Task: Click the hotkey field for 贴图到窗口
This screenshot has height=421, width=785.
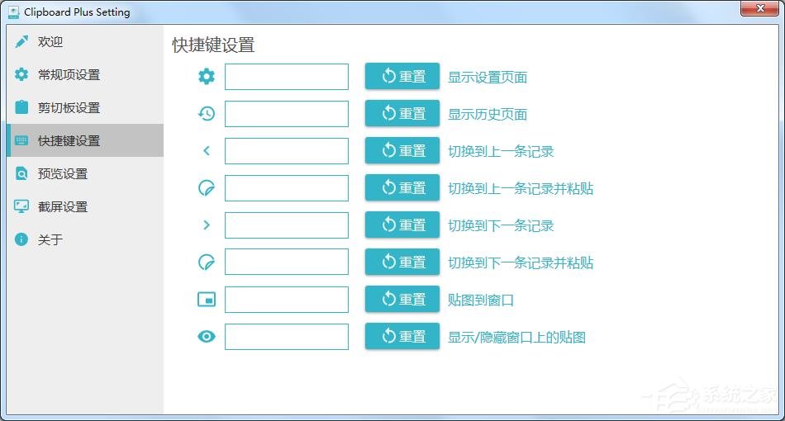Action: pyautogui.click(x=287, y=300)
